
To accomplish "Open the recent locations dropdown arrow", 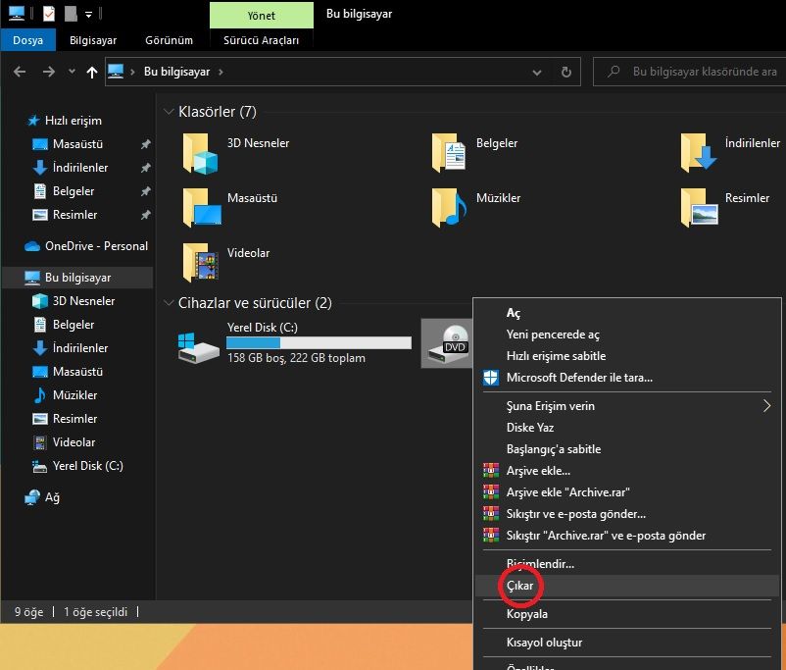I will 72,72.
